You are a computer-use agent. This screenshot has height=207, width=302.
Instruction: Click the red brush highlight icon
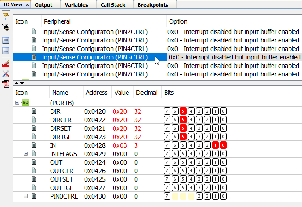pos(6,63)
